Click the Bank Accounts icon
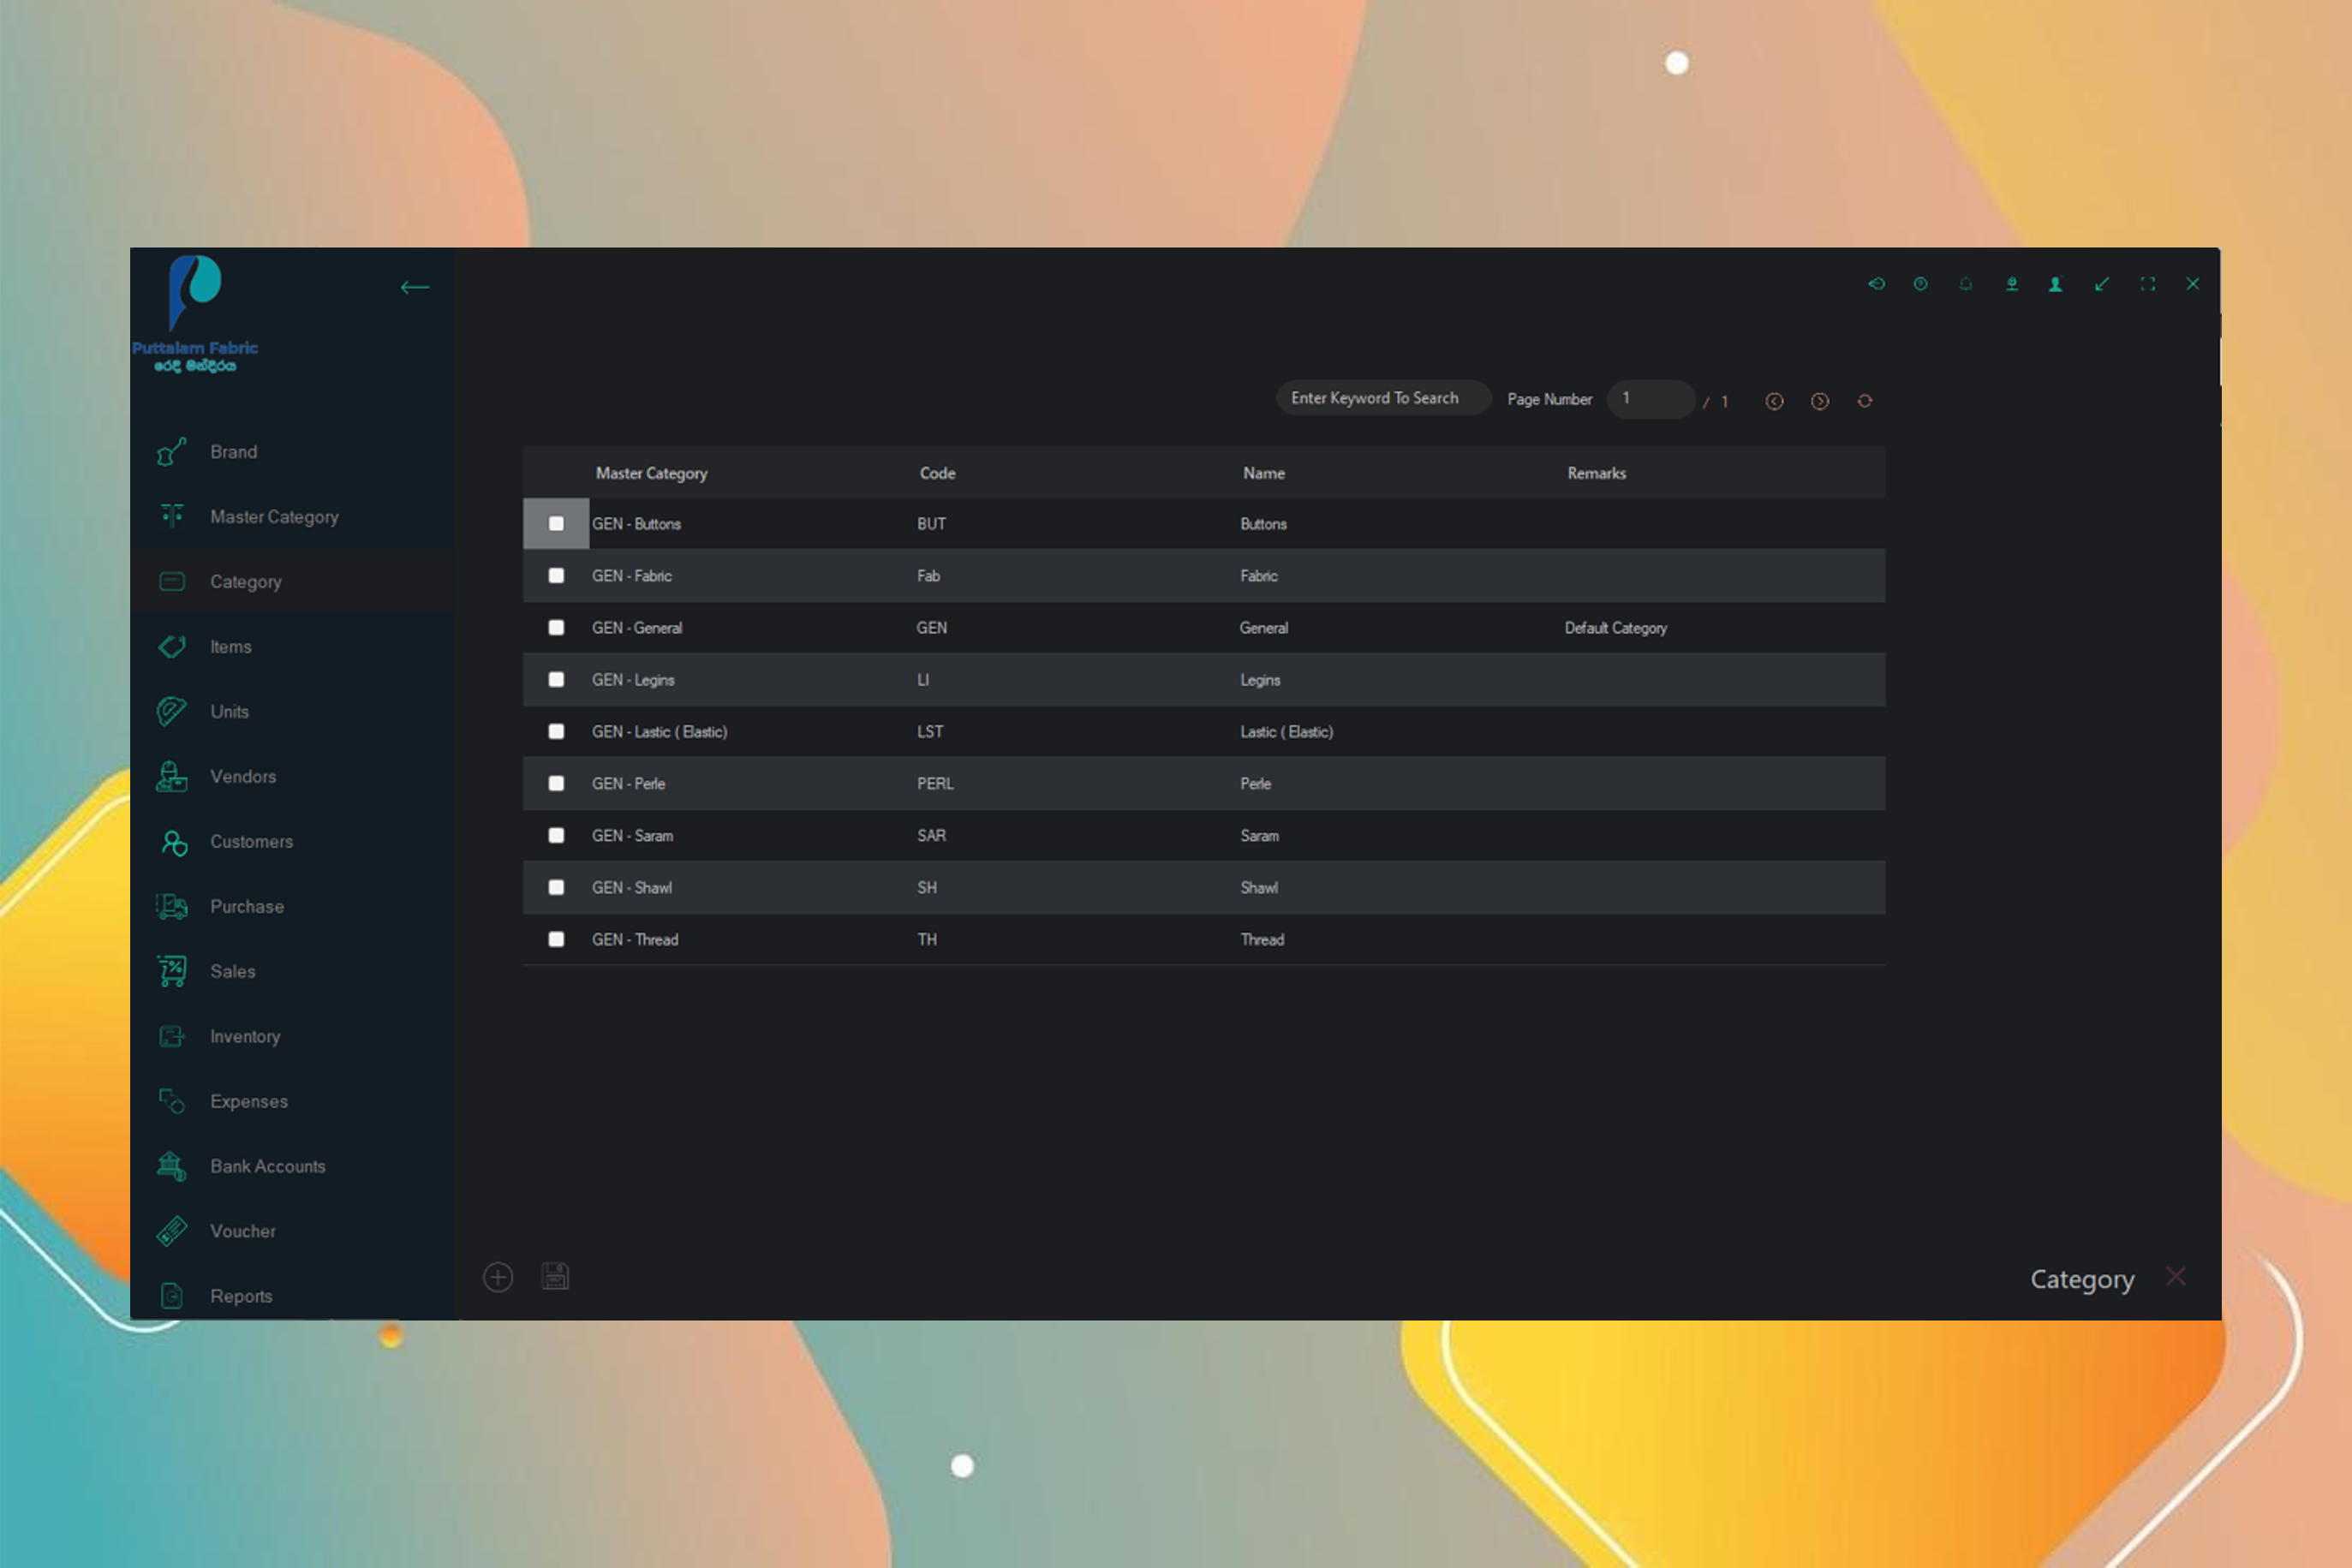Viewport: 2352px width, 1568px height. click(x=172, y=1167)
